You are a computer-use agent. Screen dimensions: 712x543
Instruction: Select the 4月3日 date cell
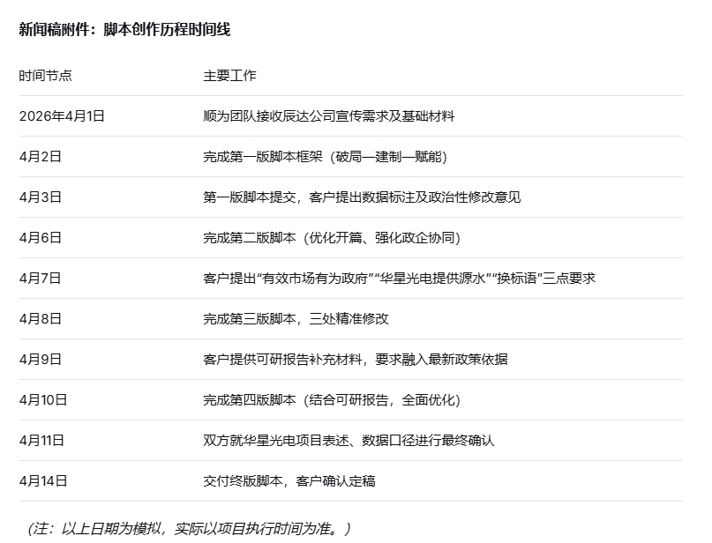point(41,197)
